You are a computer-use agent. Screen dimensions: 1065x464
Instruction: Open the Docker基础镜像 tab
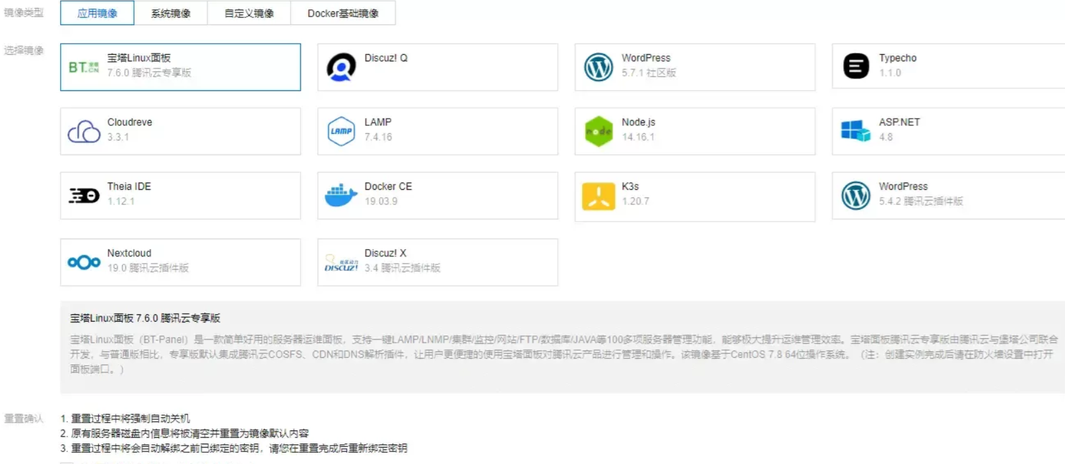click(x=342, y=13)
